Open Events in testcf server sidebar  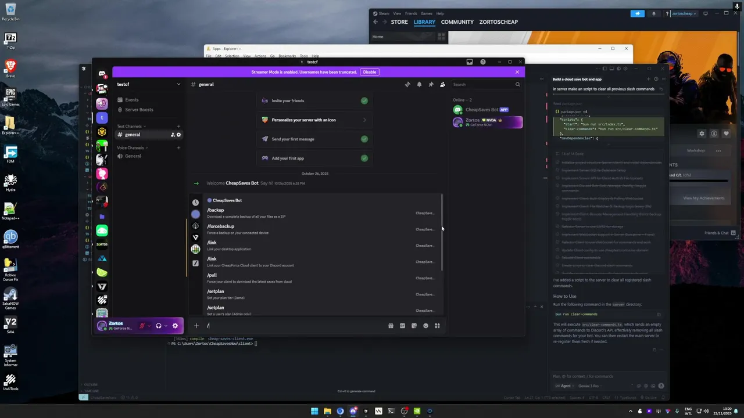(x=148, y=100)
